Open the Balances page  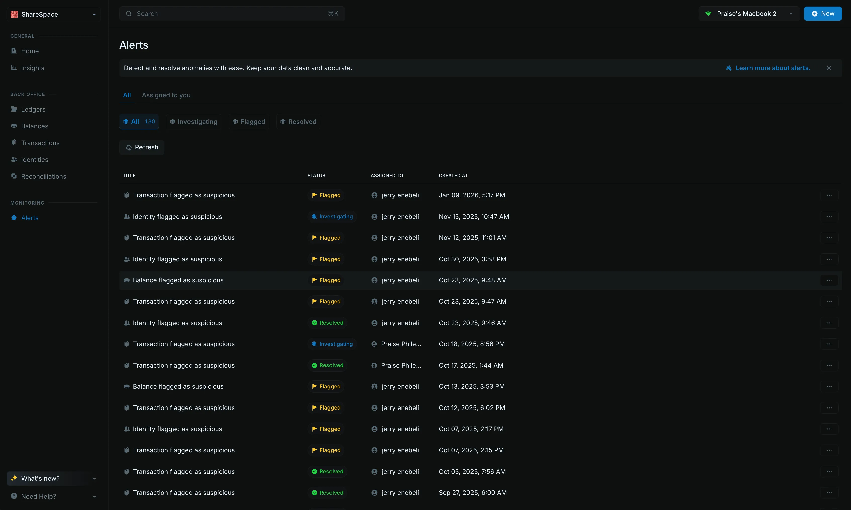[x=34, y=126]
